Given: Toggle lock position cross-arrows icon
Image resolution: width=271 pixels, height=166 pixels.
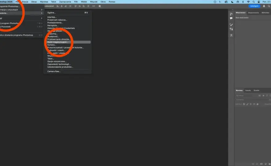Looking at the screenshot, I should (251, 104).
